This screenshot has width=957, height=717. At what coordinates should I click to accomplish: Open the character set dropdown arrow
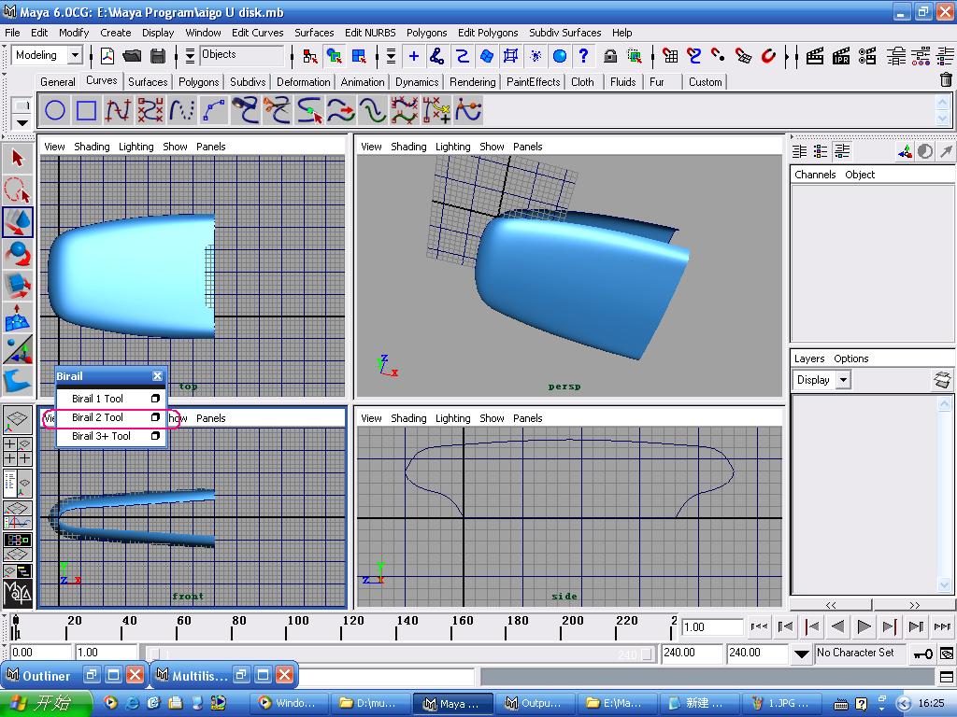801,654
